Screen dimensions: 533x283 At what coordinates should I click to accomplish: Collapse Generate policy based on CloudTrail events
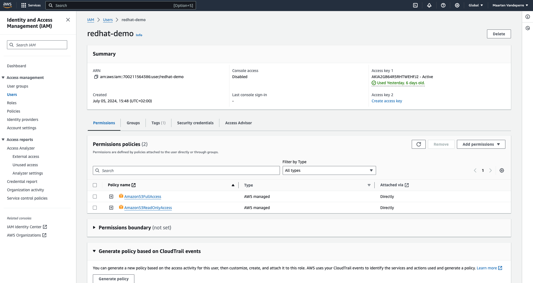(94, 251)
